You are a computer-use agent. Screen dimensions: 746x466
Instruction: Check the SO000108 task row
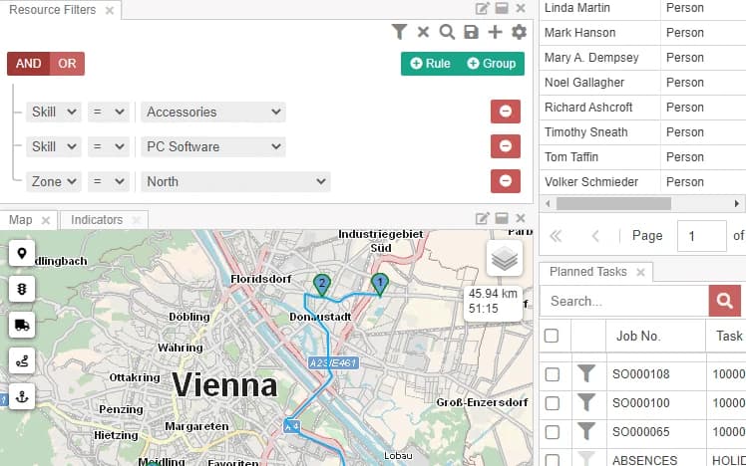pyautogui.click(x=553, y=374)
